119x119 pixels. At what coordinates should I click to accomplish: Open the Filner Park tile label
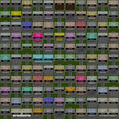pos(27,45)
